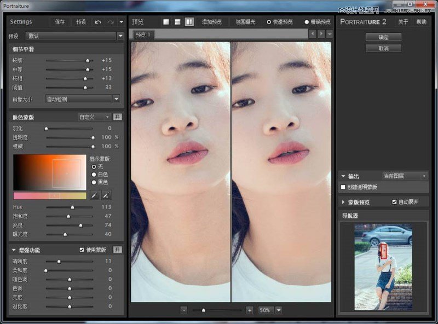Click the add-color eyedropper icon
Viewport: 438px width, 324px height.
106,195
